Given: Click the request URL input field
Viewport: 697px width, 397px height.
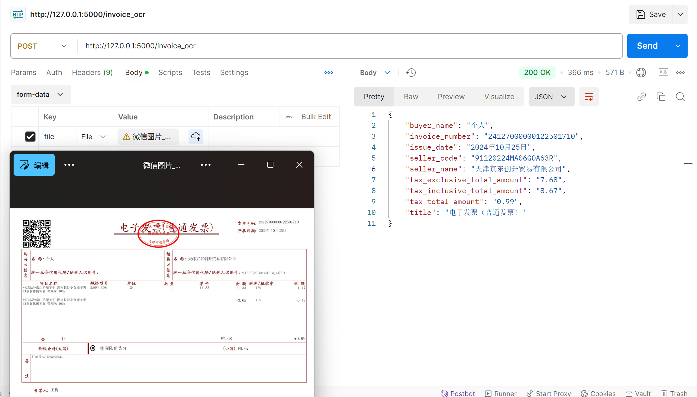Looking at the screenshot, I should (x=350, y=46).
